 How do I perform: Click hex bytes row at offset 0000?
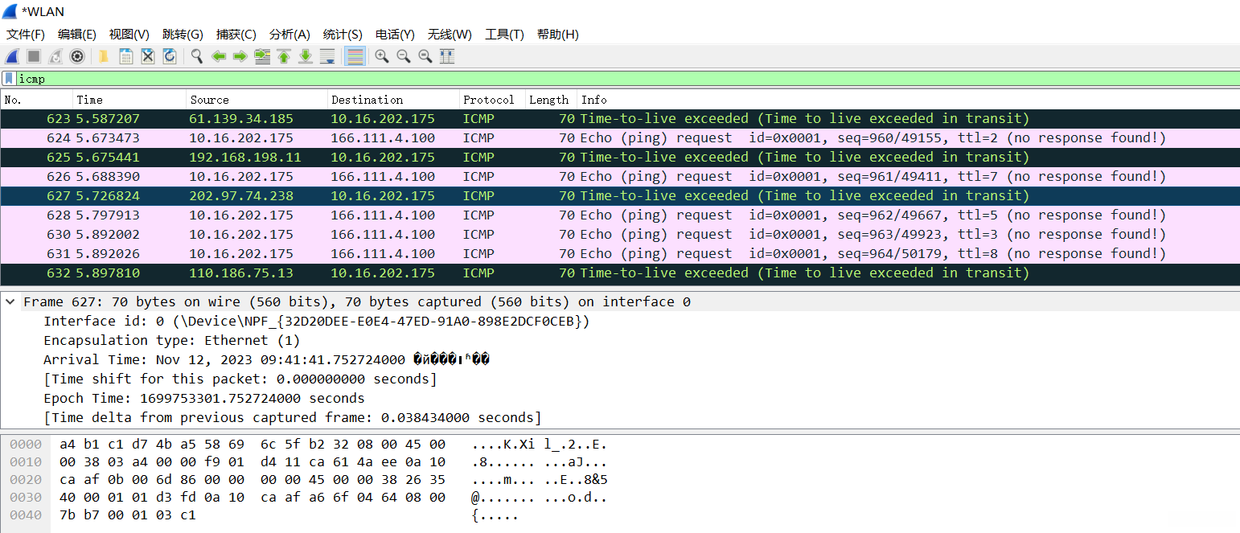[253, 445]
